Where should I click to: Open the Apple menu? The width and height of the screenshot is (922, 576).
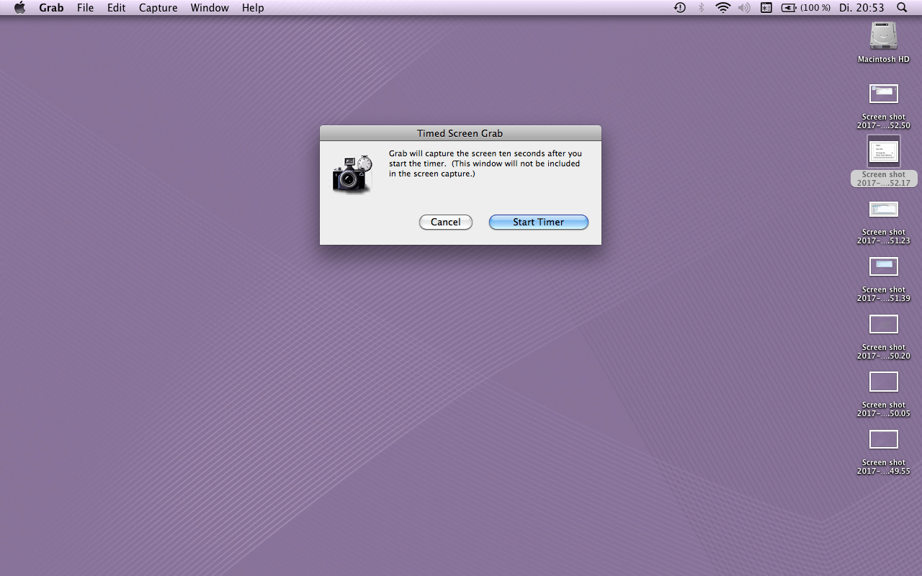pyautogui.click(x=19, y=8)
